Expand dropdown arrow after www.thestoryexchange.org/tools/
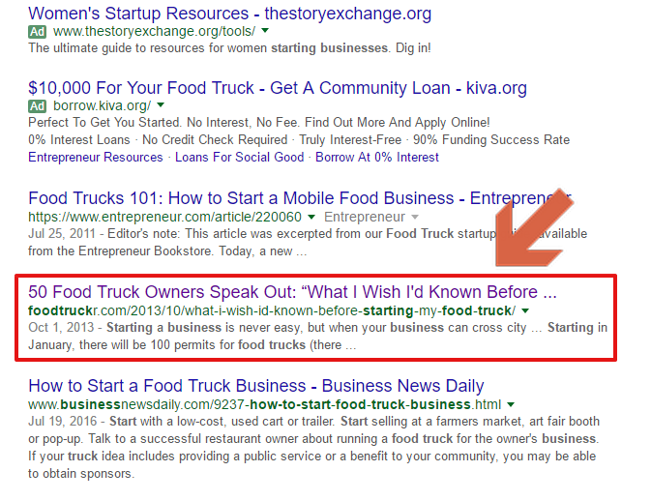This screenshot has height=501, width=651. coord(265,31)
